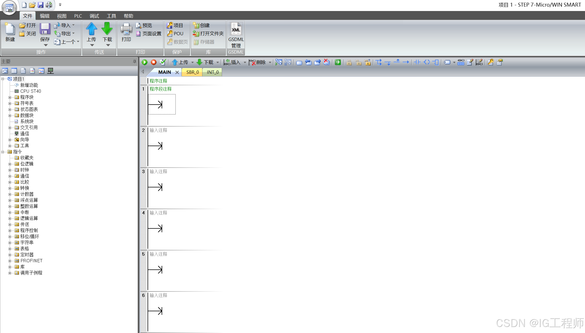Insert a box instruction from toolbar
The image size is (585, 333).
(436, 62)
